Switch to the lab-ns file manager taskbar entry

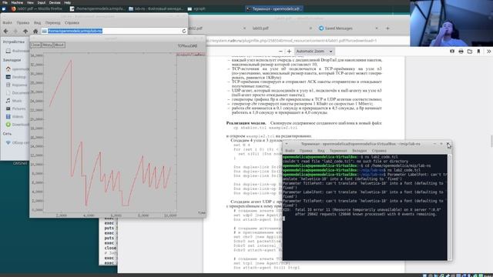pos(156,8)
